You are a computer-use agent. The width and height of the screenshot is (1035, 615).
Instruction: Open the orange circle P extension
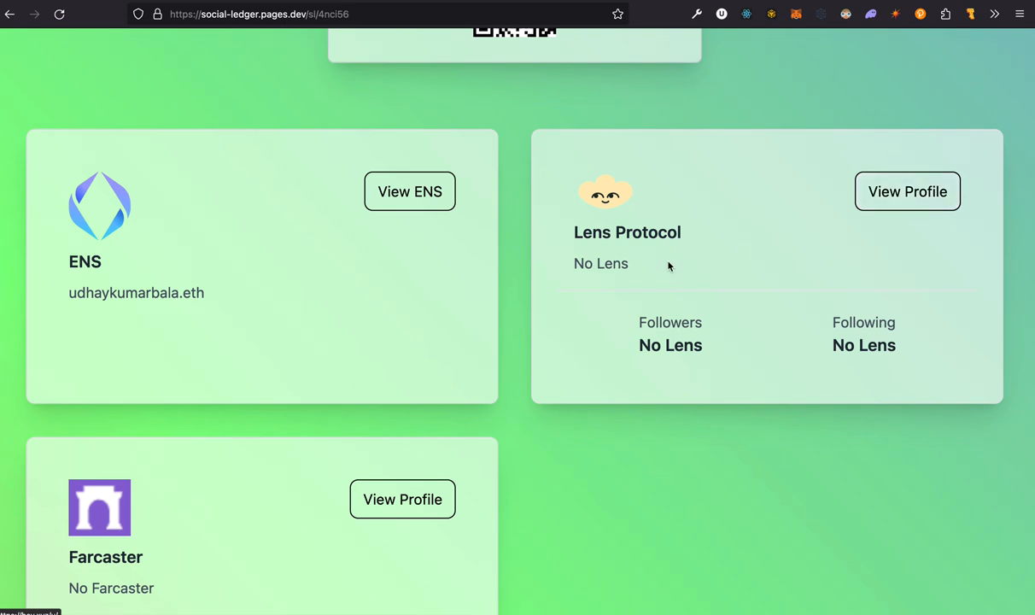921,15
